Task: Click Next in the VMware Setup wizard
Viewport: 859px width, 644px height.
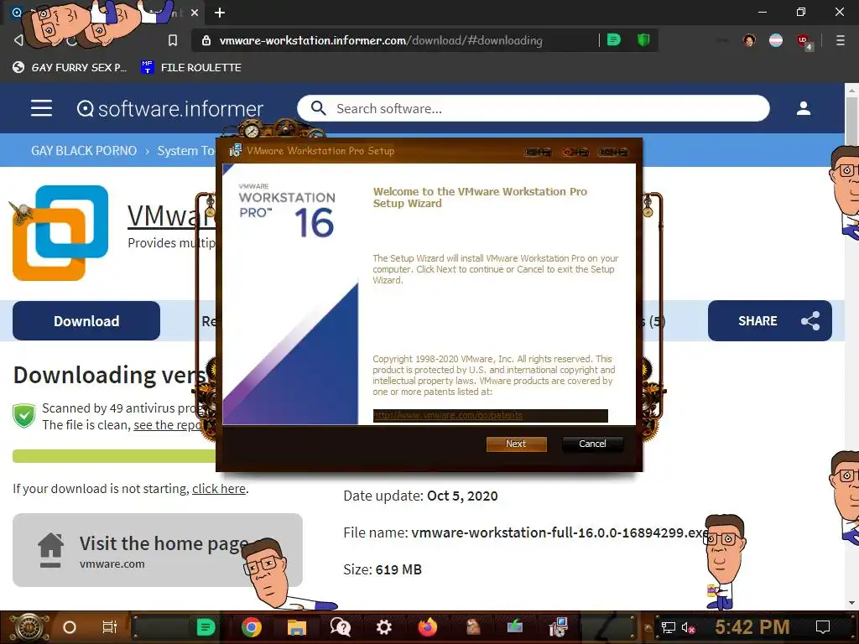Action: click(x=516, y=444)
